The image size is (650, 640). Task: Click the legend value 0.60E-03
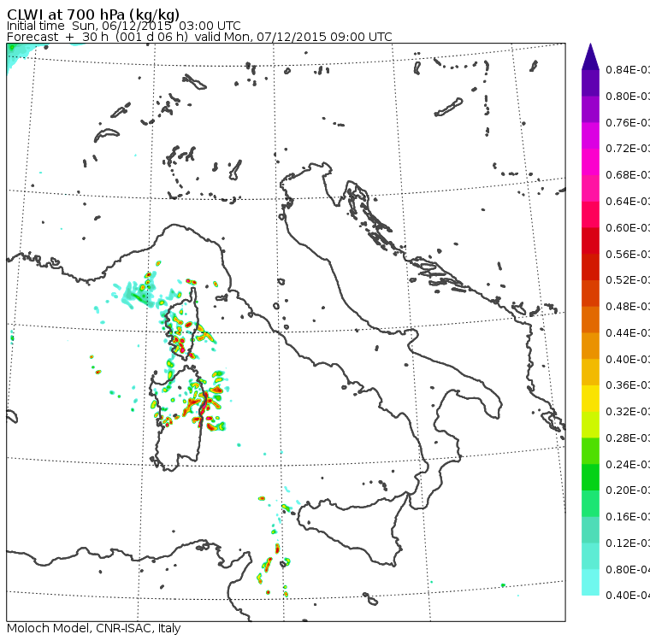(x=628, y=228)
